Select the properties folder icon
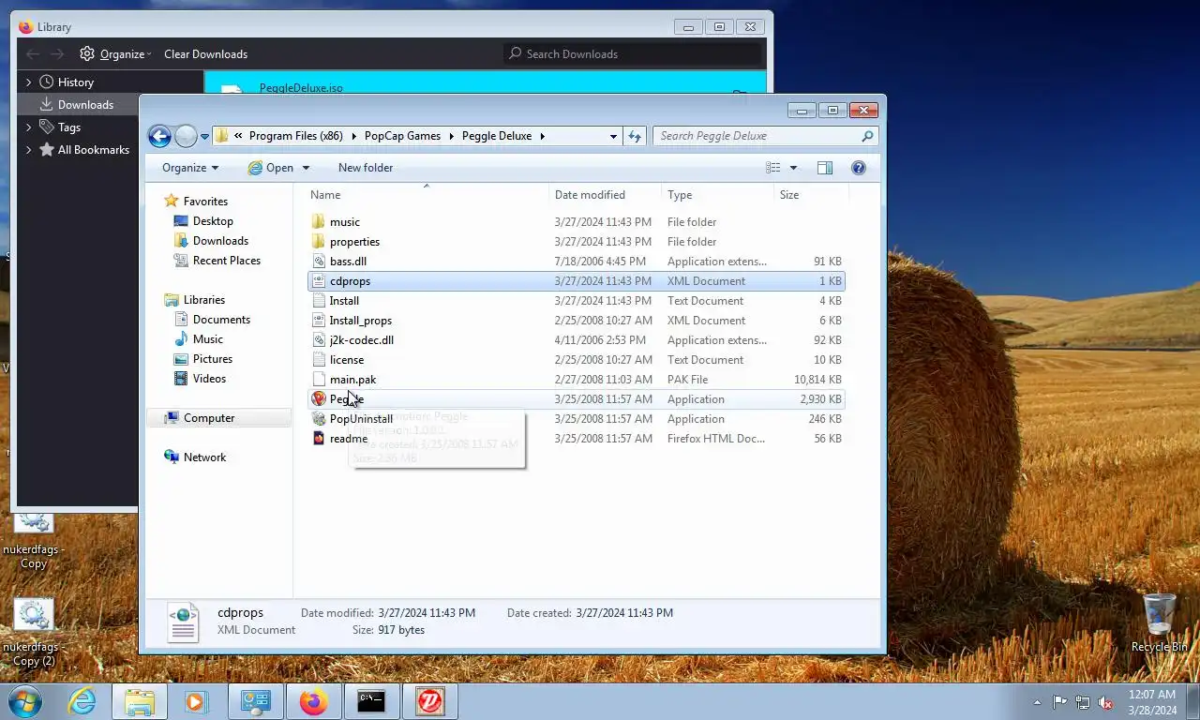This screenshot has height=720, width=1200. coord(319,242)
